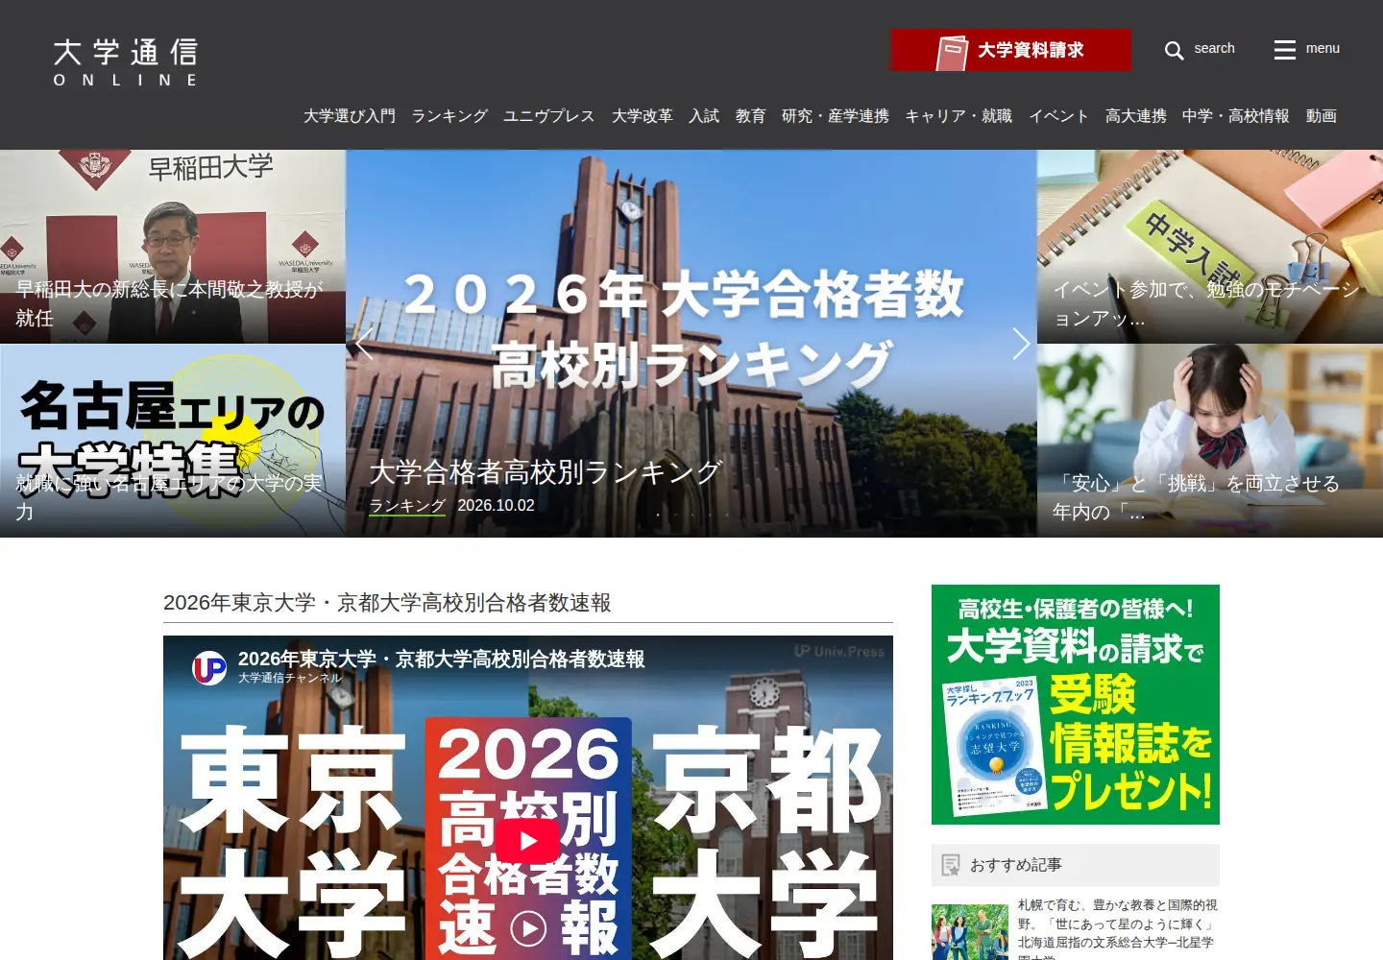The image size is (1383, 960).
Task: Click the ランキング category tag on slide
Action: (x=408, y=506)
